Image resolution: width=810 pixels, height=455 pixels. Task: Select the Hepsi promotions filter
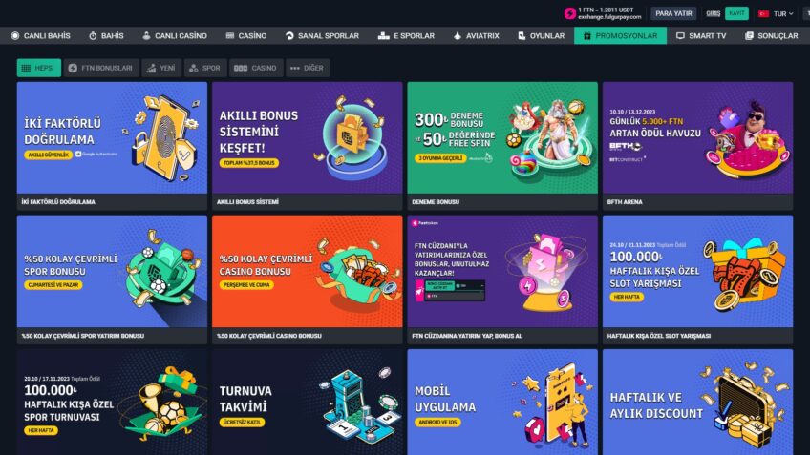click(39, 68)
